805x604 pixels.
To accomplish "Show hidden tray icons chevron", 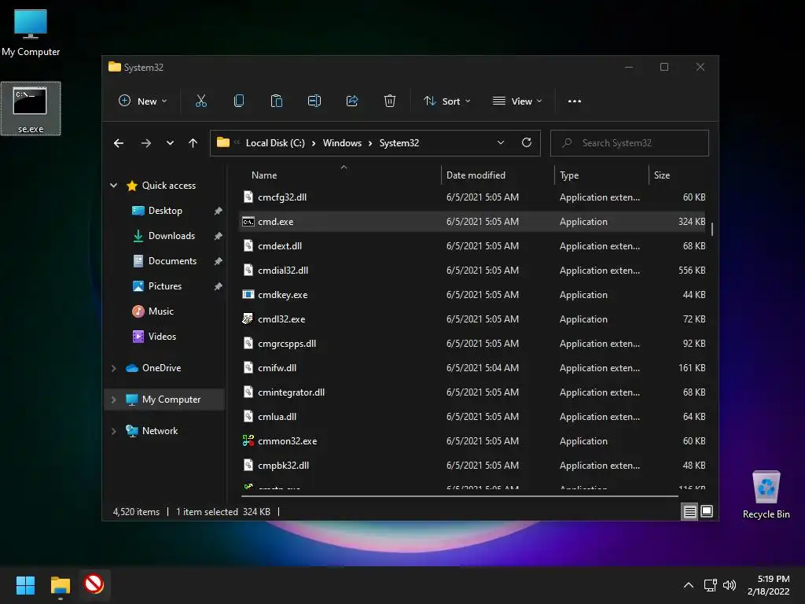I will (689, 585).
